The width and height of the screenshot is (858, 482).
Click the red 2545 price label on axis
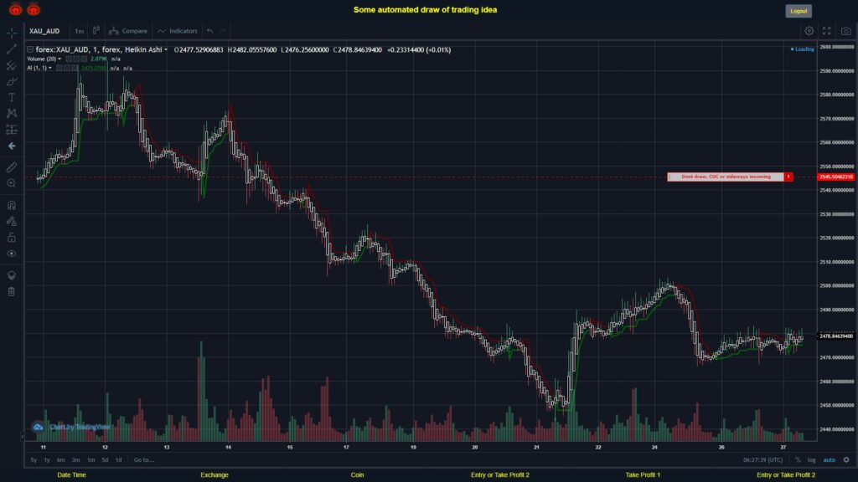tap(835, 177)
